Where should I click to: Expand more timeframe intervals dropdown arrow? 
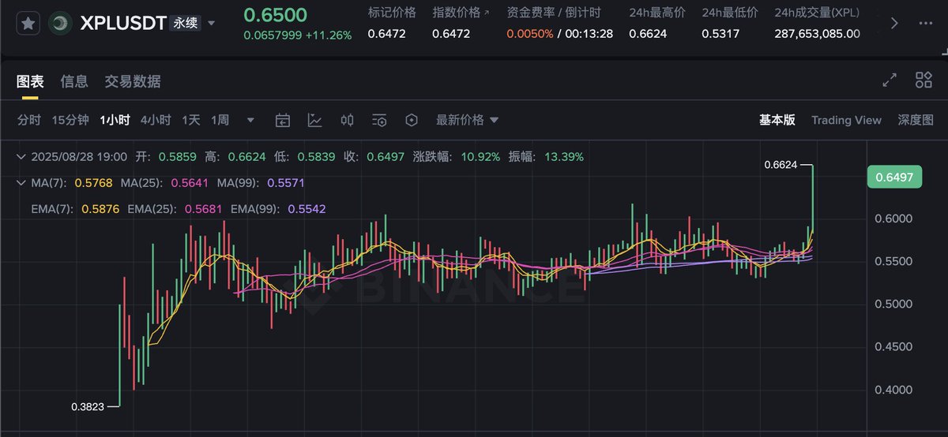point(250,120)
